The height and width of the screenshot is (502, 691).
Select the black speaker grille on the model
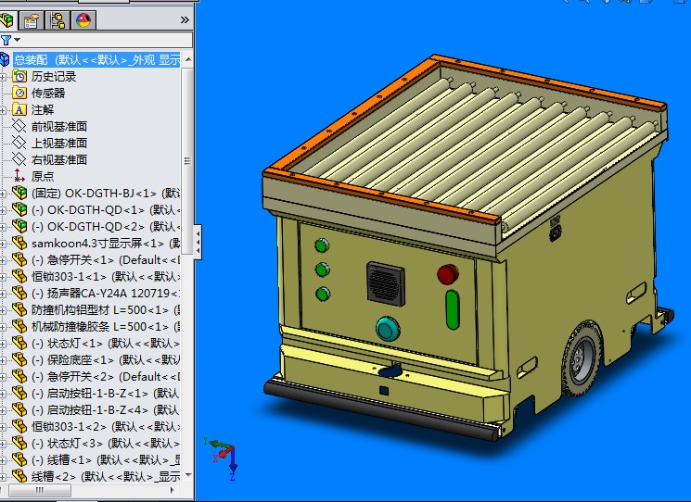click(x=386, y=283)
